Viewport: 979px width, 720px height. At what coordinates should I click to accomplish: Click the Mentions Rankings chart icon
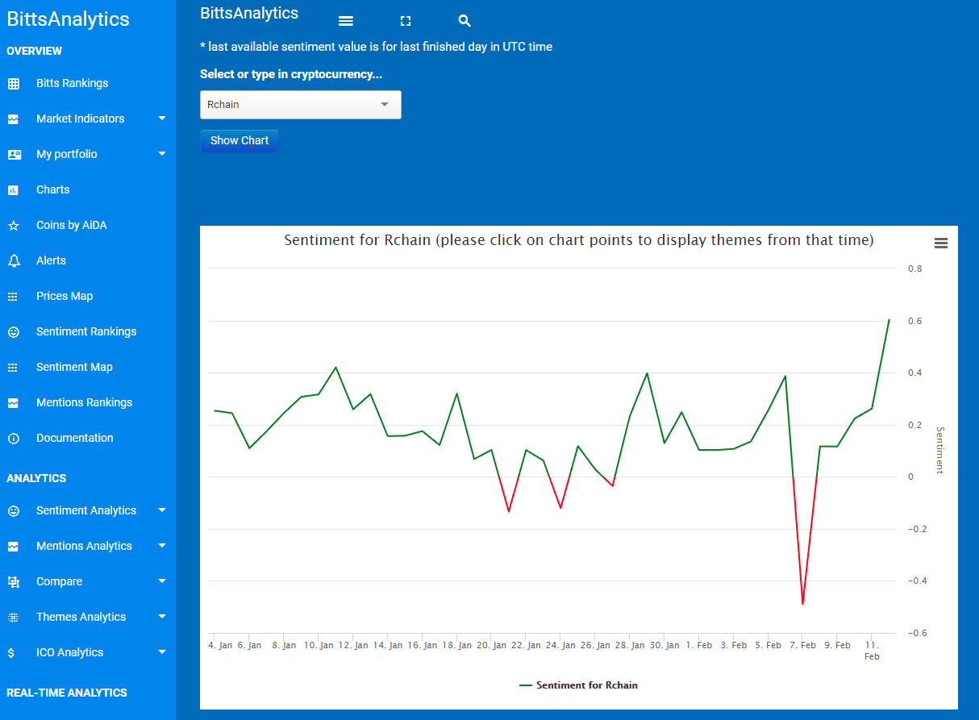click(x=13, y=402)
